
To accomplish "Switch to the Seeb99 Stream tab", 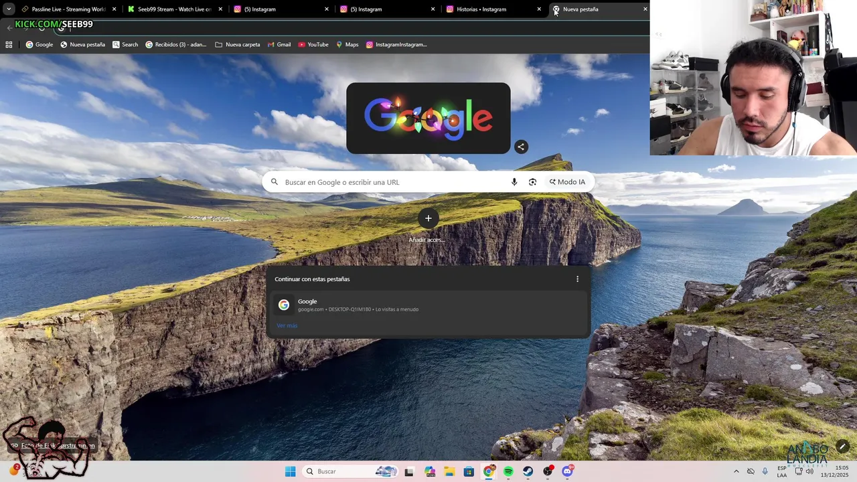I will tap(174, 9).
